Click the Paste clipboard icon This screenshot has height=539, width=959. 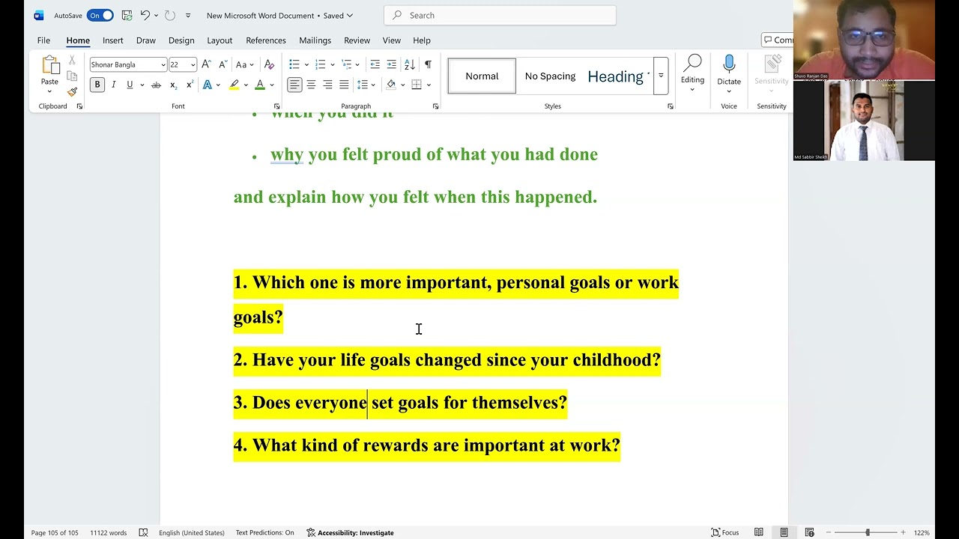point(49,66)
